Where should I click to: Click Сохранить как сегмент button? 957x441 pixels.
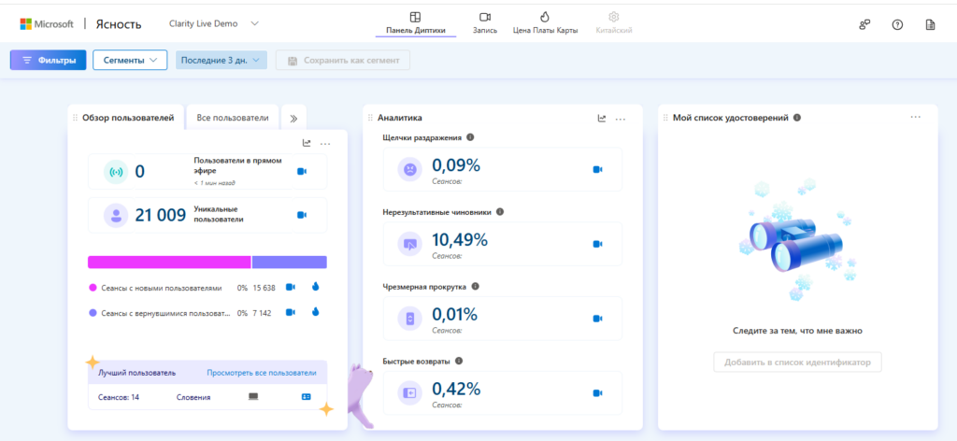click(342, 61)
